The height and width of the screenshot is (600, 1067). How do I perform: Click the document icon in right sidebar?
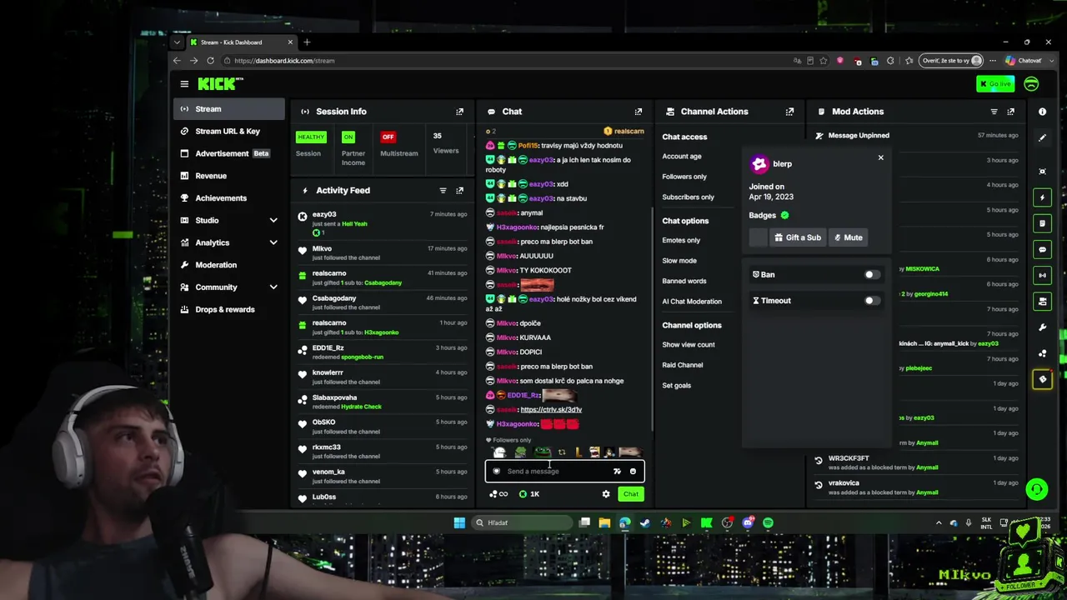pyautogui.click(x=1042, y=223)
